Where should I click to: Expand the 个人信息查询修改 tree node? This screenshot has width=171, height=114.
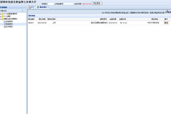click(1, 14)
